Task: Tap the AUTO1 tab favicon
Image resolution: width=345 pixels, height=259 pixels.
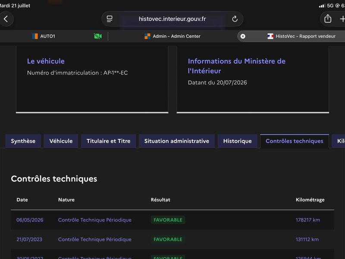Action: click(x=35, y=36)
